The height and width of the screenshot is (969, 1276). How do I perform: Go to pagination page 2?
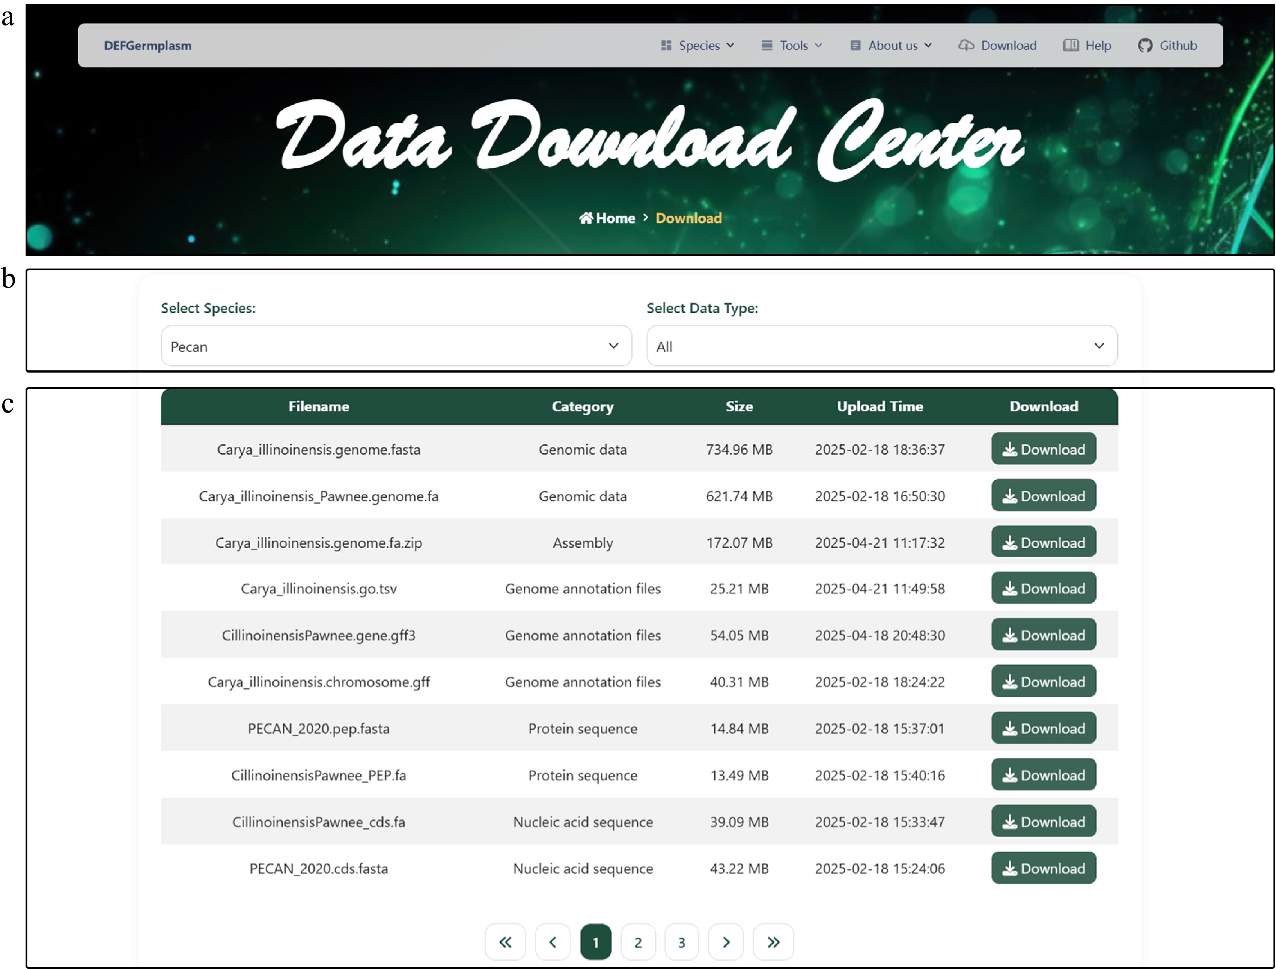(x=638, y=942)
